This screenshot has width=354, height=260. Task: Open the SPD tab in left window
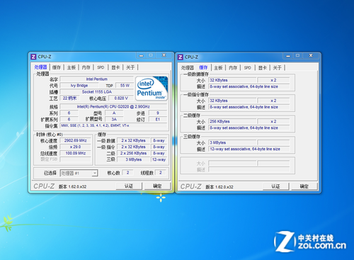[101, 67]
